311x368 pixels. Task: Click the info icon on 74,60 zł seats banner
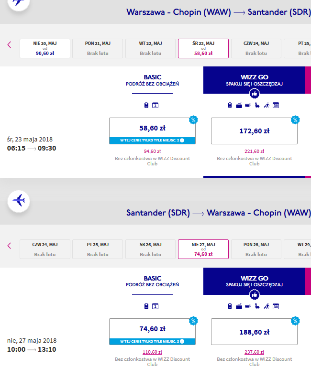pos(182,342)
